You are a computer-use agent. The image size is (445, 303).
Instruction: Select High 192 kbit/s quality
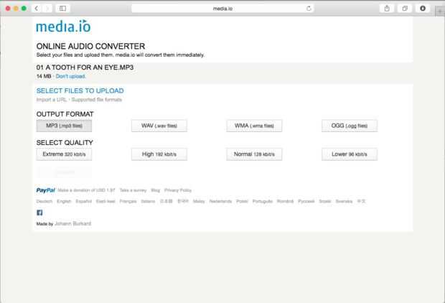point(159,154)
